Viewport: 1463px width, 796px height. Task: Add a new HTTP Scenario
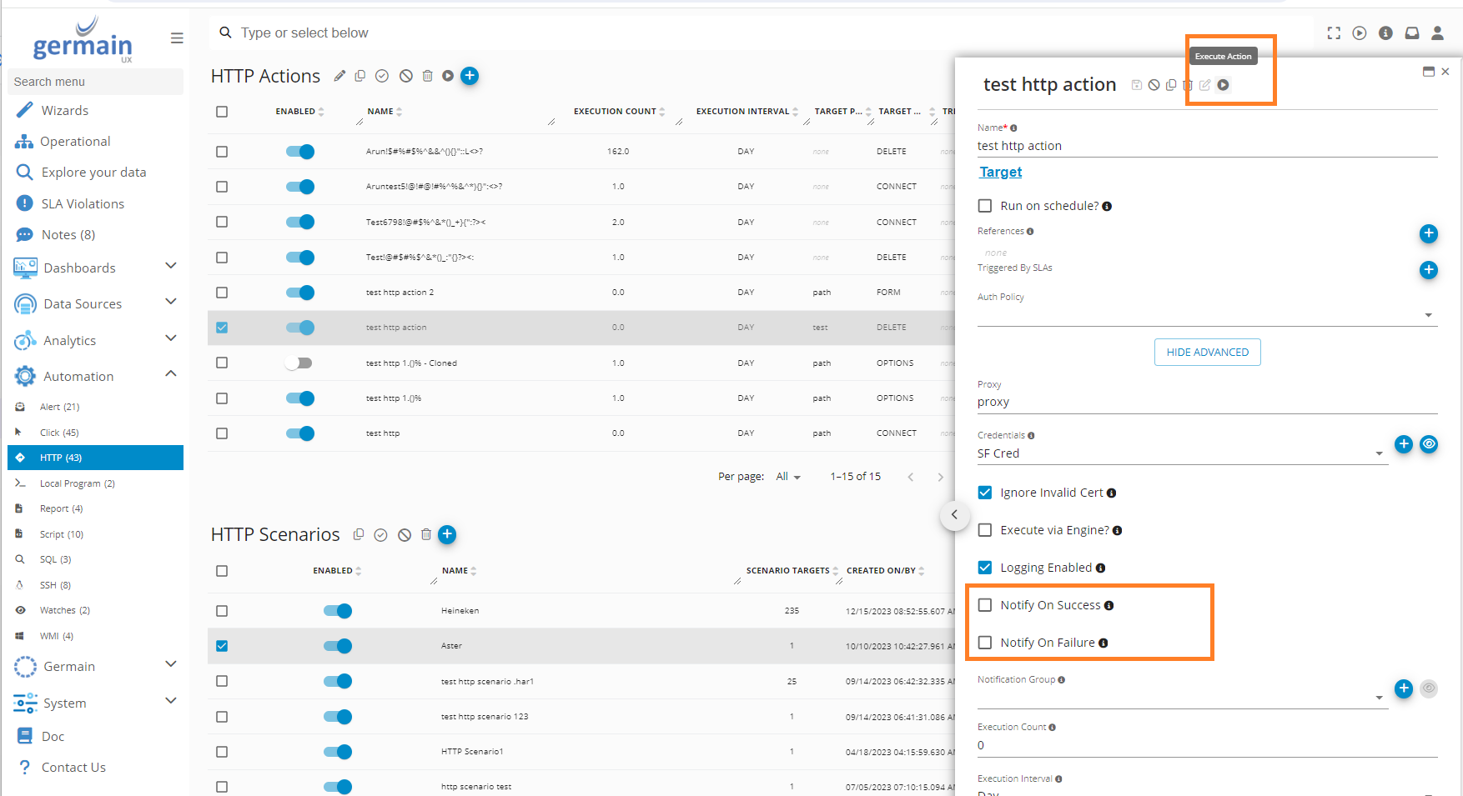(x=447, y=534)
